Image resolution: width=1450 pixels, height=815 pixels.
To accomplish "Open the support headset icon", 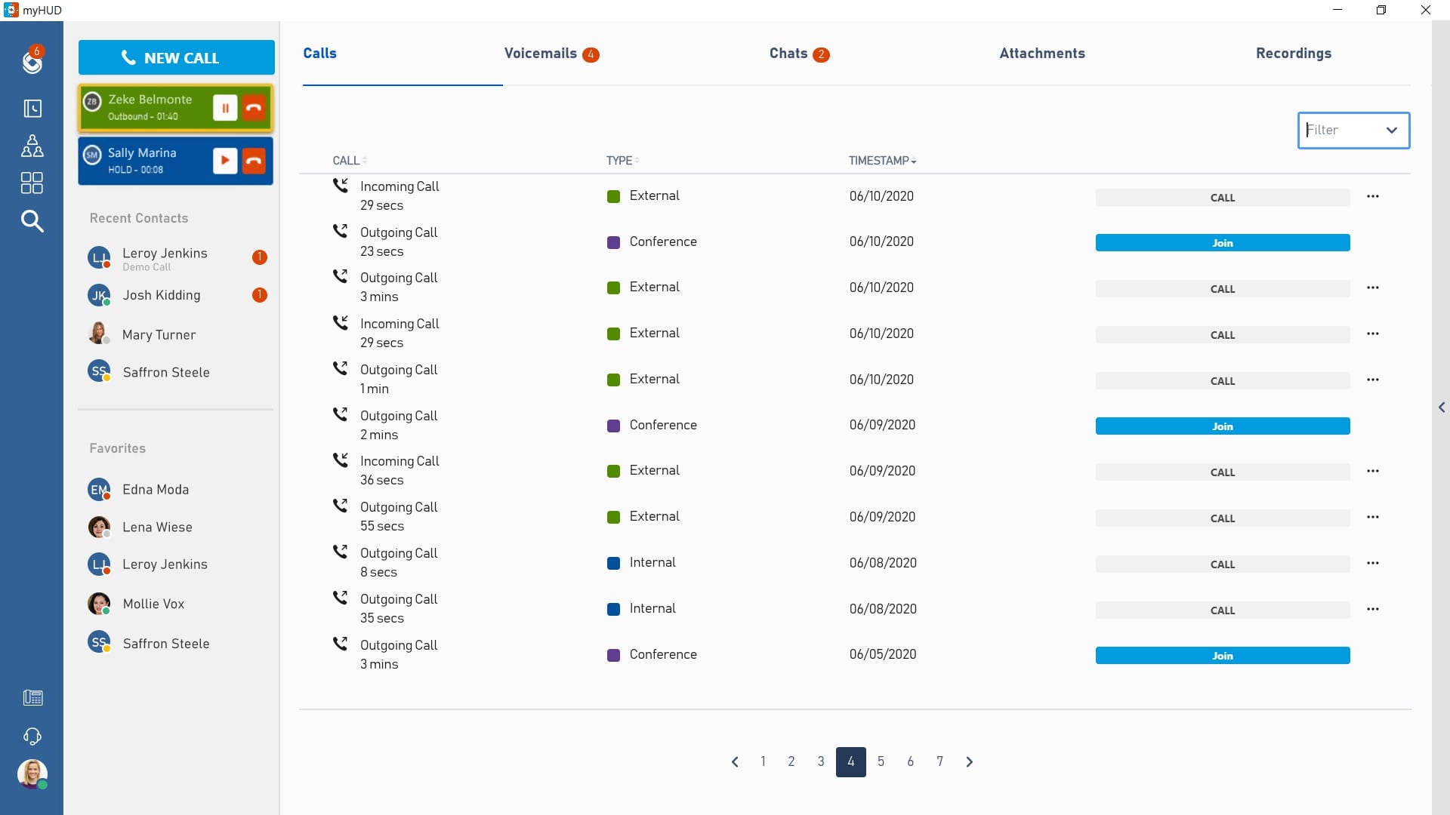I will [x=32, y=736].
